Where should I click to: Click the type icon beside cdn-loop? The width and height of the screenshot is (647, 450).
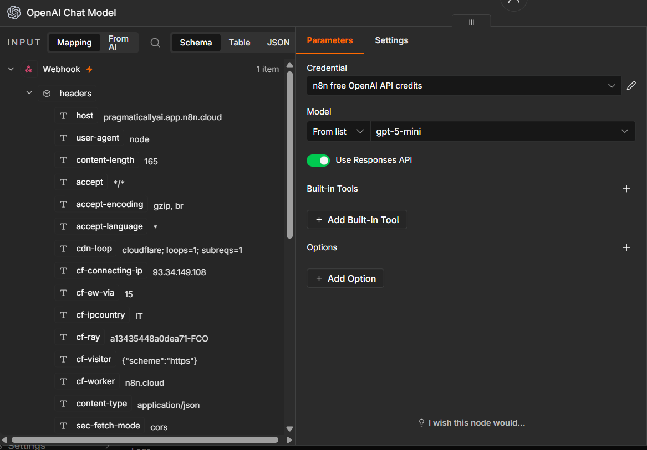64,249
